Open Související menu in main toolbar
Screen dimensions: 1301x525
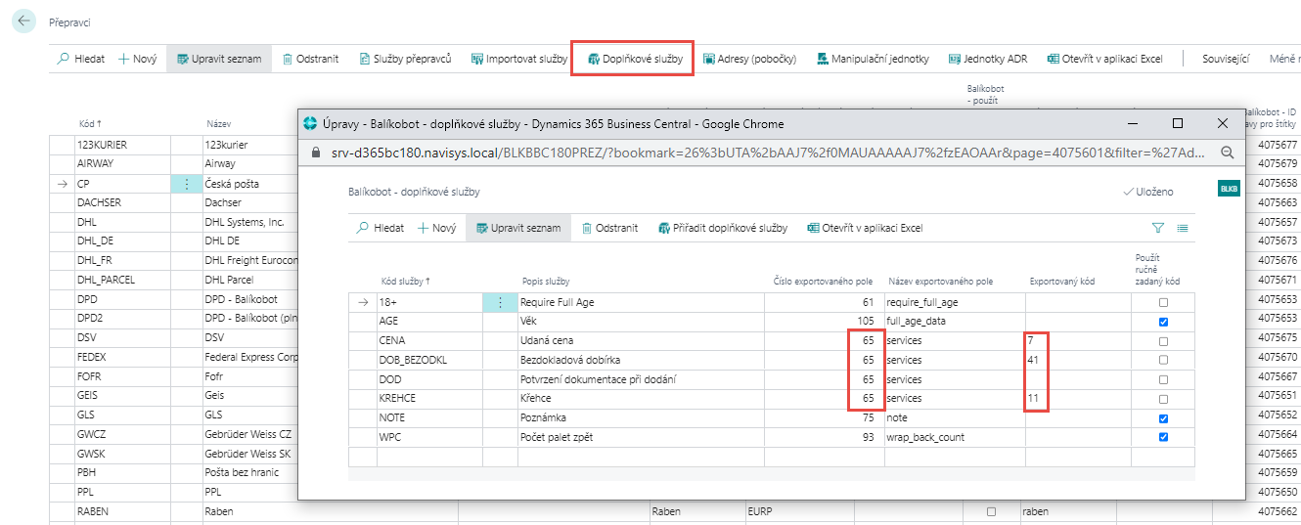pos(1225,59)
